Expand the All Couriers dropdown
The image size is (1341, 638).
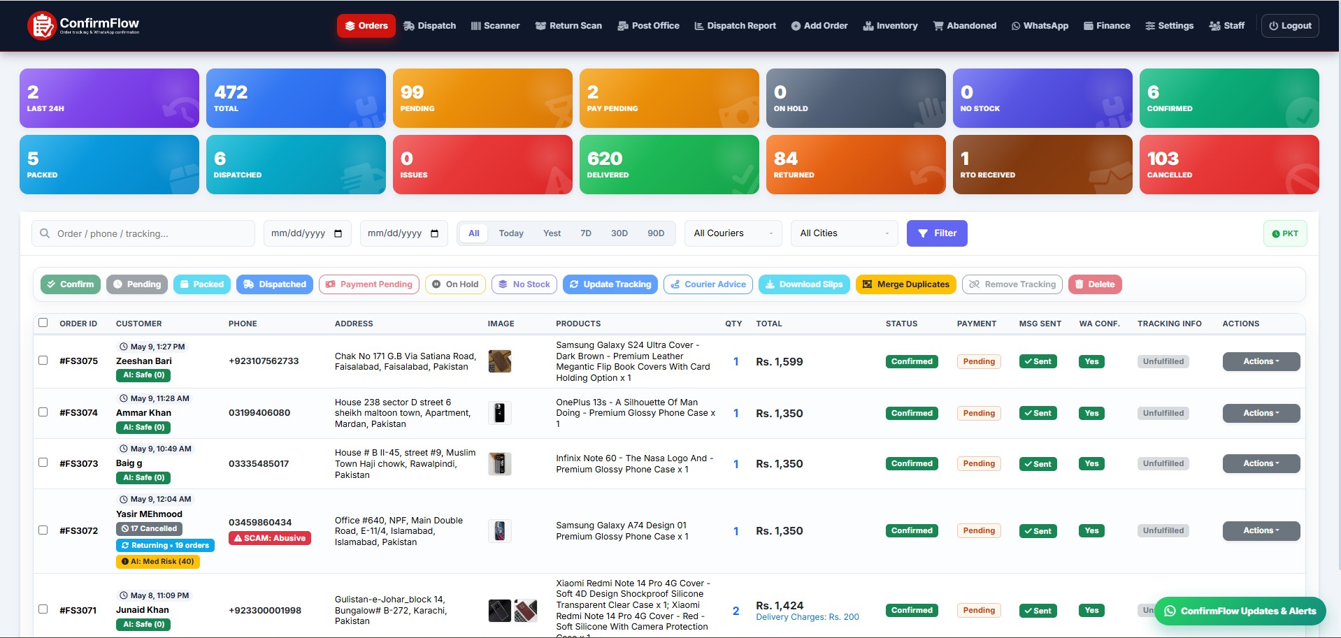click(x=733, y=233)
